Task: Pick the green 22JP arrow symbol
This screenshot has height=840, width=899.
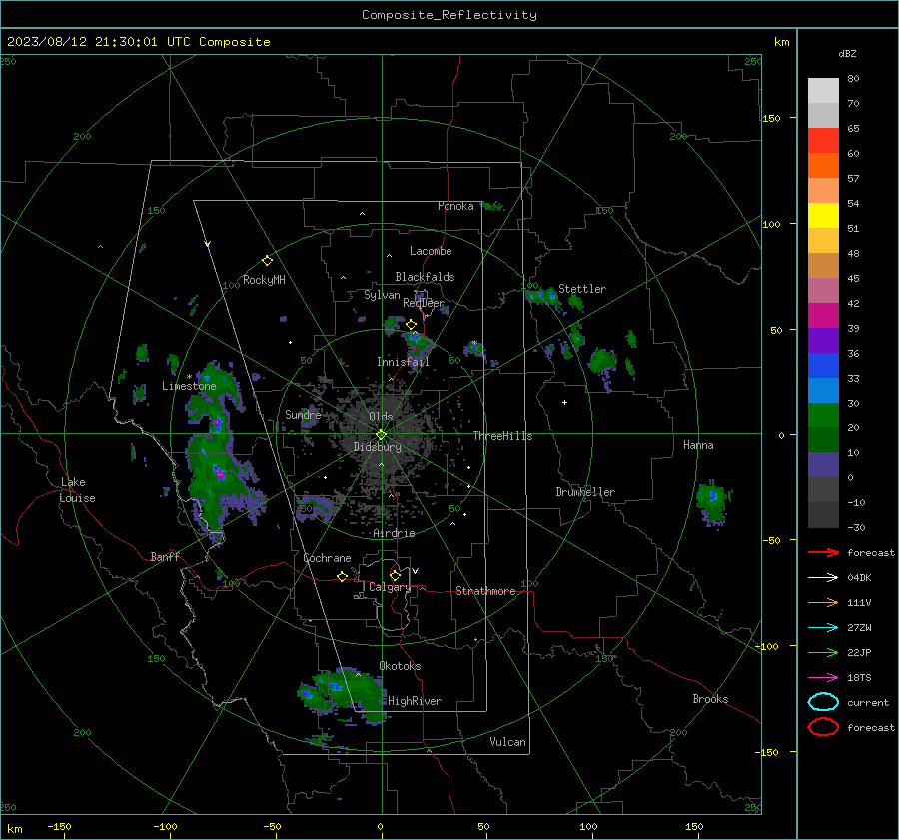Action: coord(823,652)
